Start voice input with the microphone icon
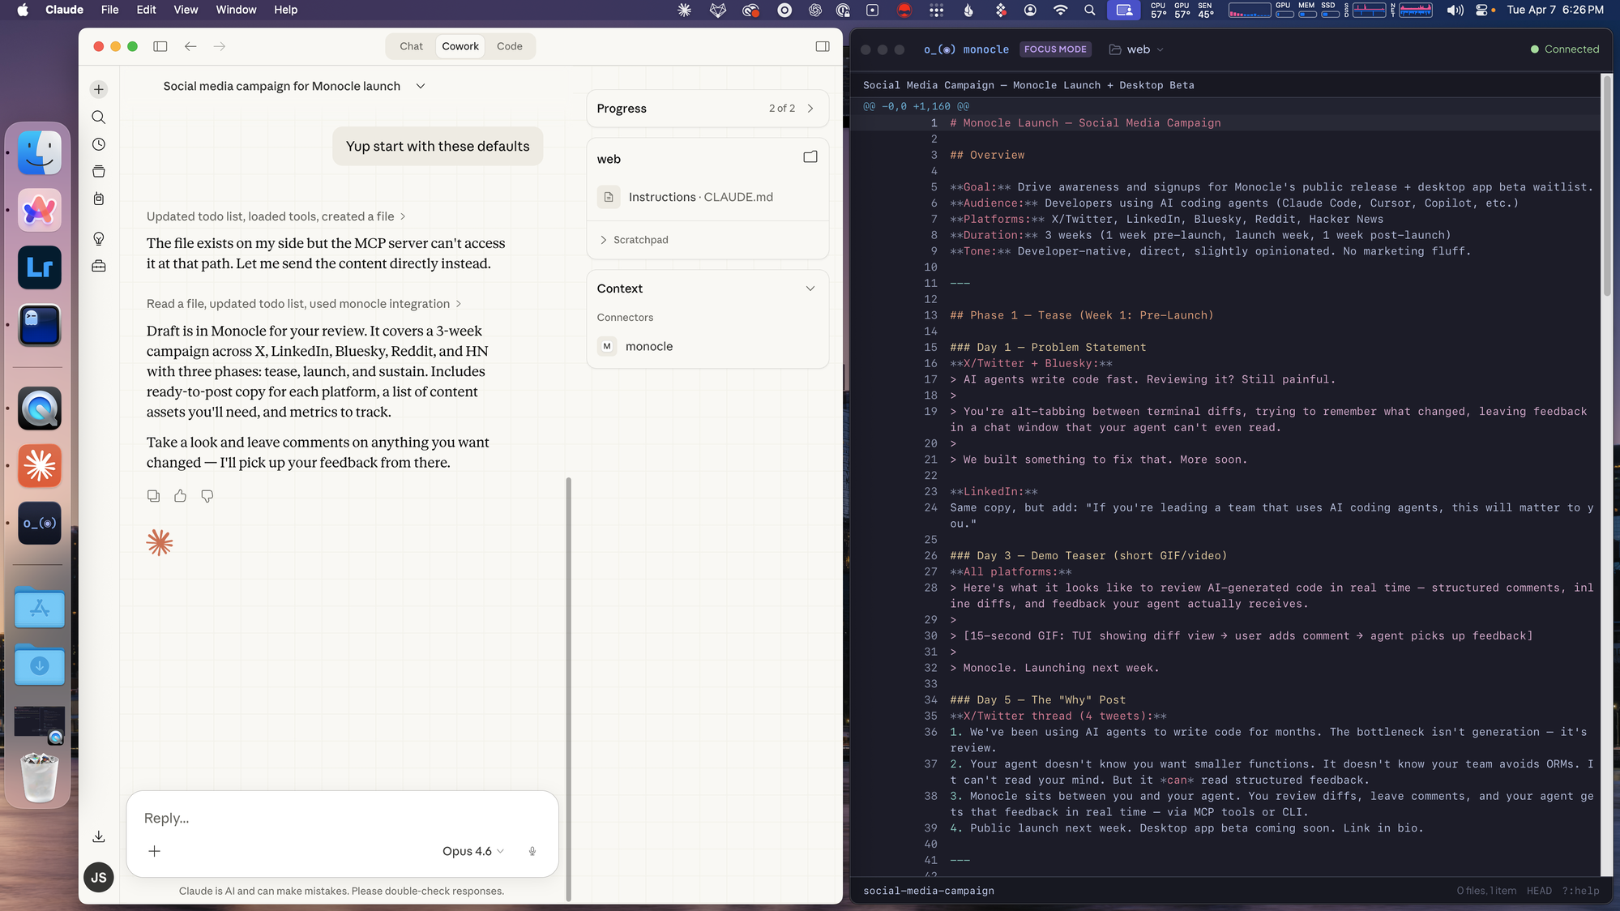 pyautogui.click(x=532, y=851)
